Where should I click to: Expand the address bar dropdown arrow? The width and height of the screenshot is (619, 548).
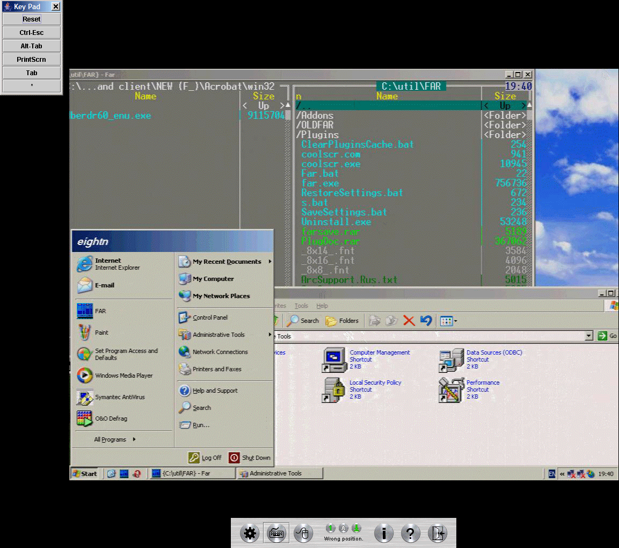pos(589,336)
